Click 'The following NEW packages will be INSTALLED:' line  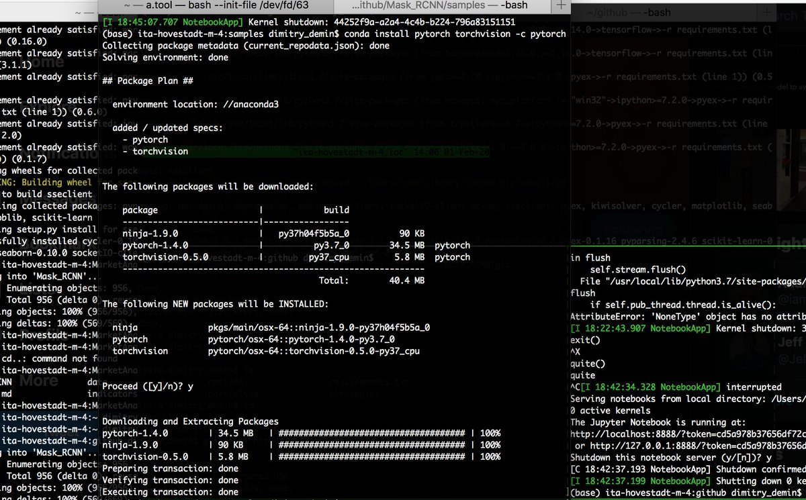[x=215, y=304]
